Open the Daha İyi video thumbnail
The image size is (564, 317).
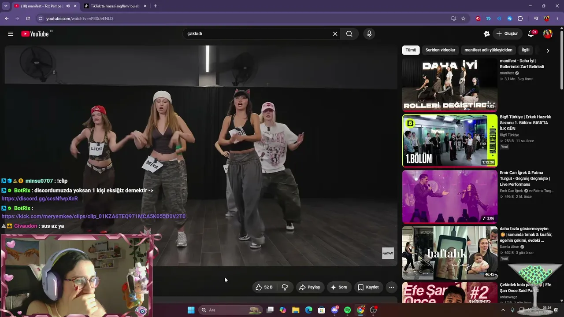coord(449,85)
